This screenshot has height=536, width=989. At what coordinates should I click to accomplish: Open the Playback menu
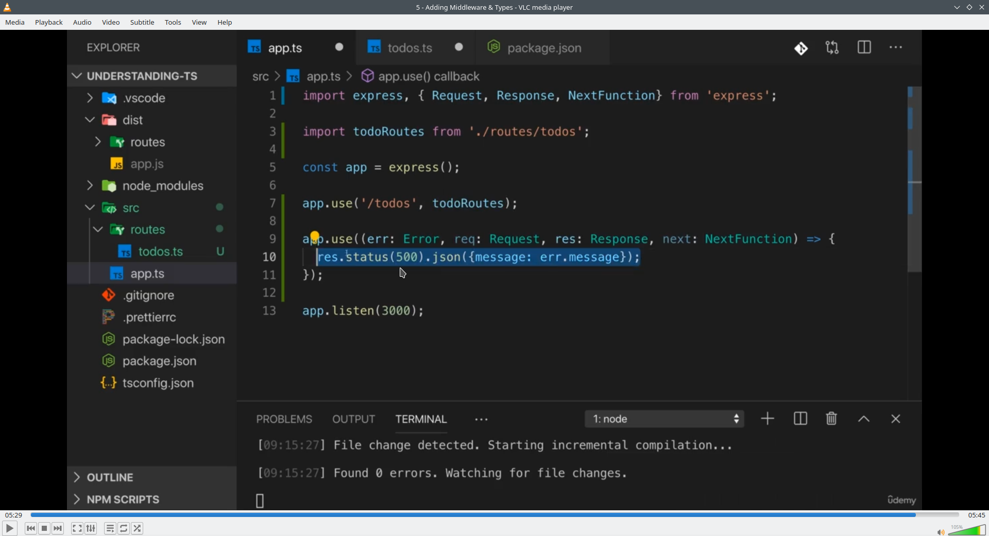pos(48,22)
